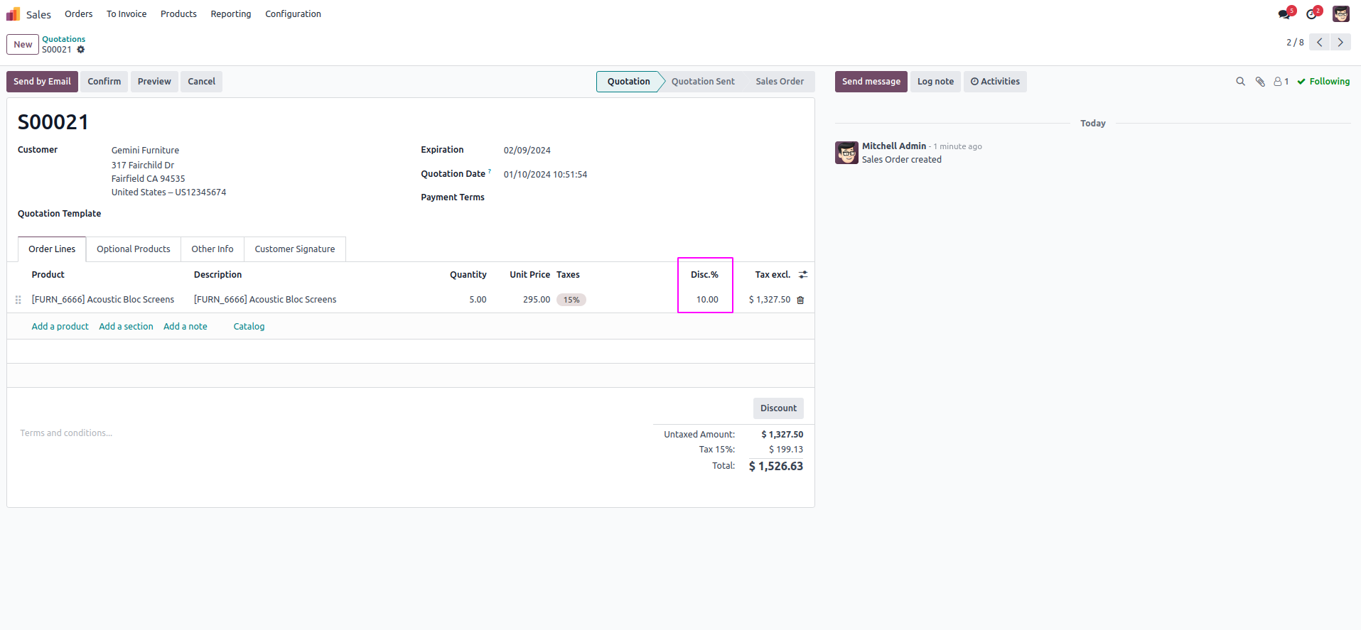The height and width of the screenshot is (630, 1361).
Task: Edit the Expiration date 02/09/2024
Action: click(x=527, y=151)
